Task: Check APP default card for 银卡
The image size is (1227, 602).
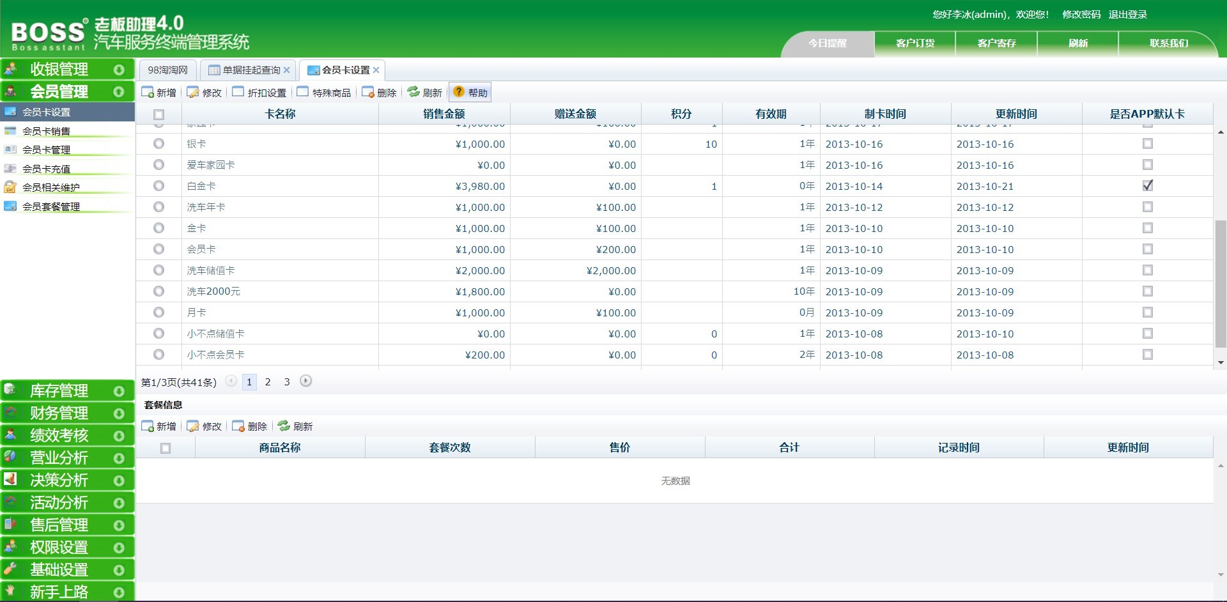Action: pyautogui.click(x=1148, y=144)
